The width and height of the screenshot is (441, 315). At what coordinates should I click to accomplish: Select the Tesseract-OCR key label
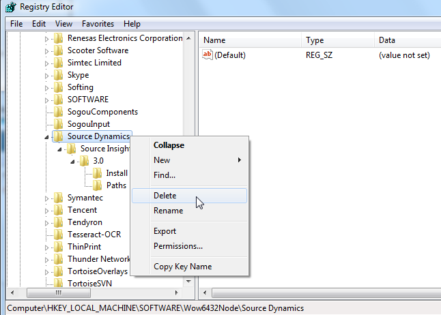94,235
